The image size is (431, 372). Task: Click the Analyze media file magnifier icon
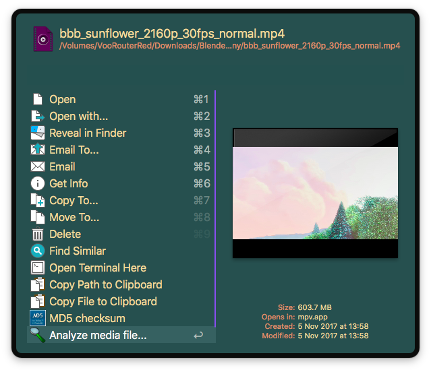pos(38,335)
